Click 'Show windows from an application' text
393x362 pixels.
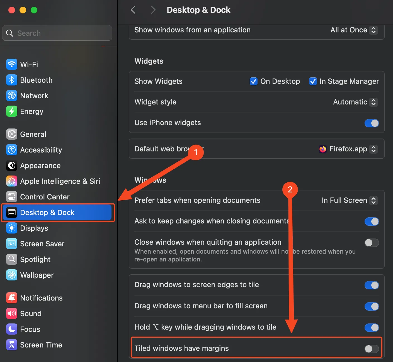pos(192,30)
